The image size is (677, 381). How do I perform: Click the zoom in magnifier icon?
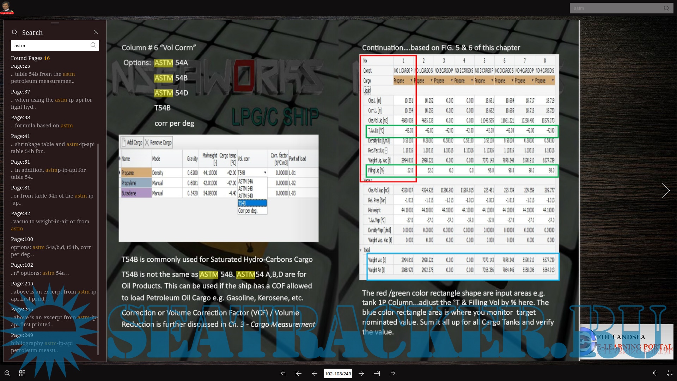7,373
